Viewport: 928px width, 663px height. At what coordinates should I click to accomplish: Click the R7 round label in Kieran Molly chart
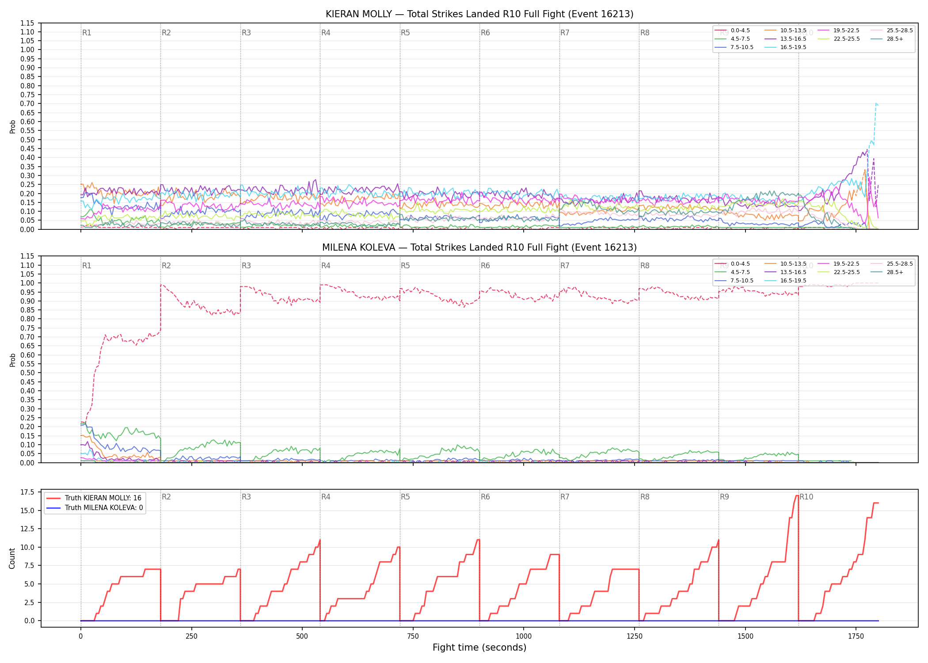(x=565, y=33)
